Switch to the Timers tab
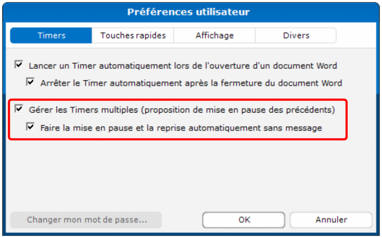Screen dimensions: 382x237 pos(51,36)
